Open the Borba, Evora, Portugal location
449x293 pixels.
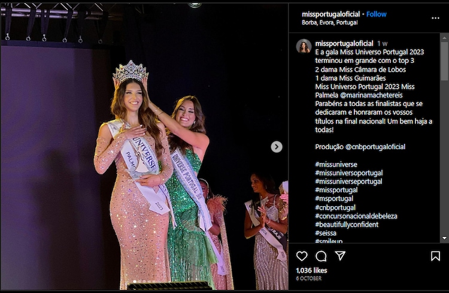pyautogui.click(x=330, y=22)
